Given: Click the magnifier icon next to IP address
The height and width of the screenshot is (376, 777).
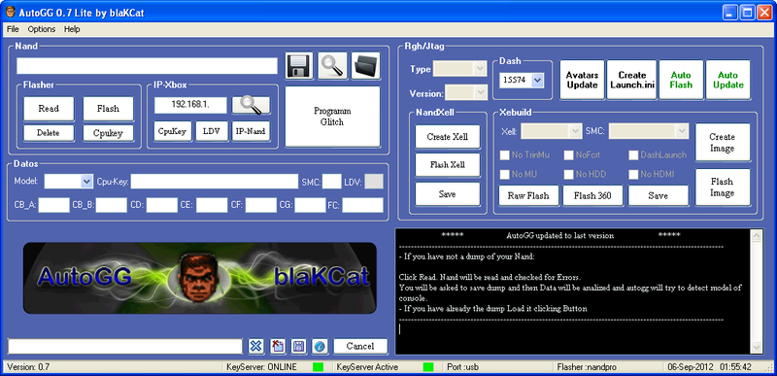Looking at the screenshot, I should pos(252,105).
